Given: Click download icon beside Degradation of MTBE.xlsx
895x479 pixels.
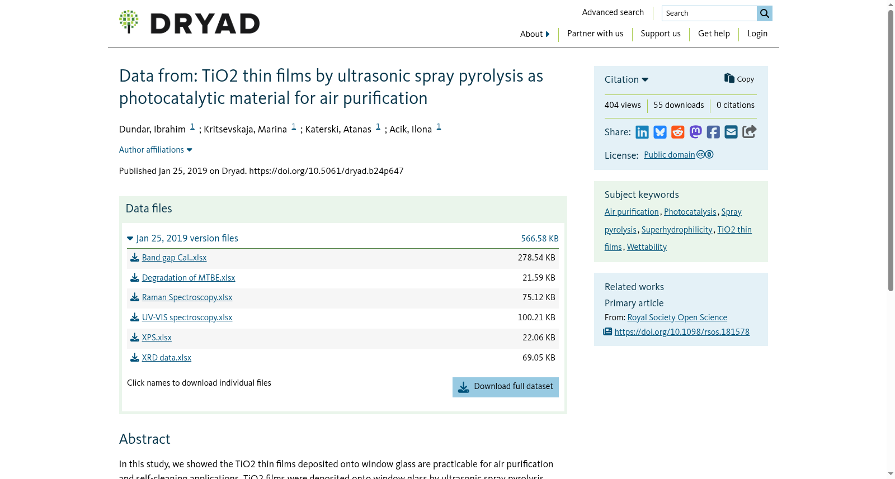Looking at the screenshot, I should (135, 278).
